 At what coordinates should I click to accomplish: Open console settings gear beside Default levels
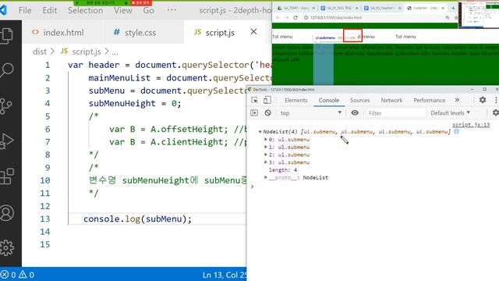click(x=496, y=112)
